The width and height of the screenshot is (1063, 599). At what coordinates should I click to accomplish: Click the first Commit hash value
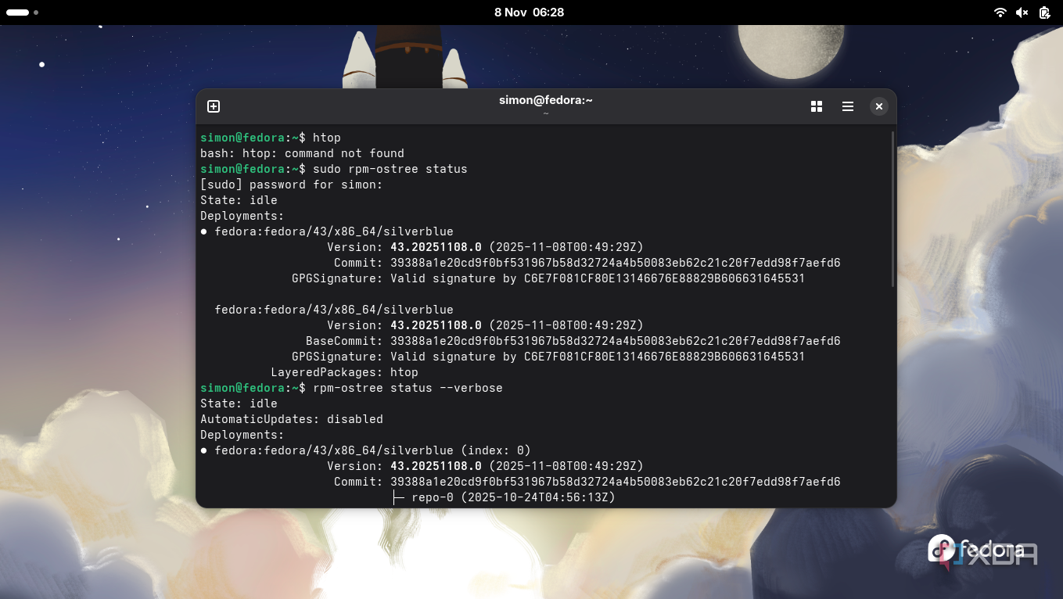(615, 263)
